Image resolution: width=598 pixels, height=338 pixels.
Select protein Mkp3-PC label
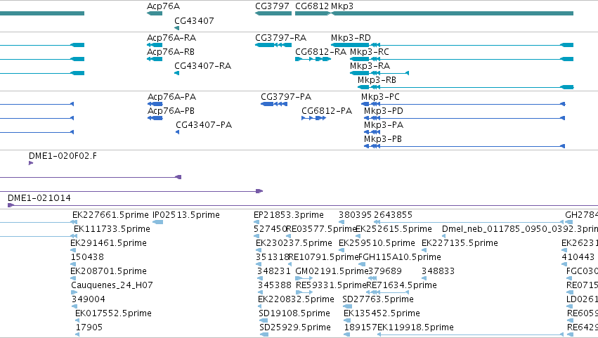click(380, 97)
